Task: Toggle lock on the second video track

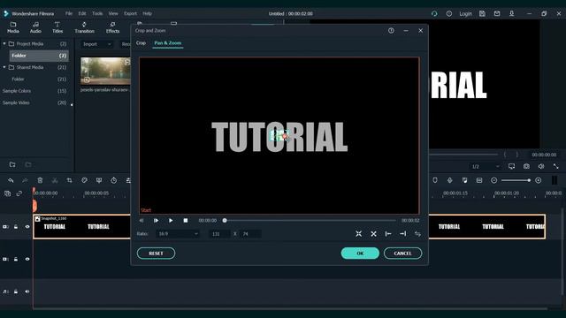Action: [16, 259]
